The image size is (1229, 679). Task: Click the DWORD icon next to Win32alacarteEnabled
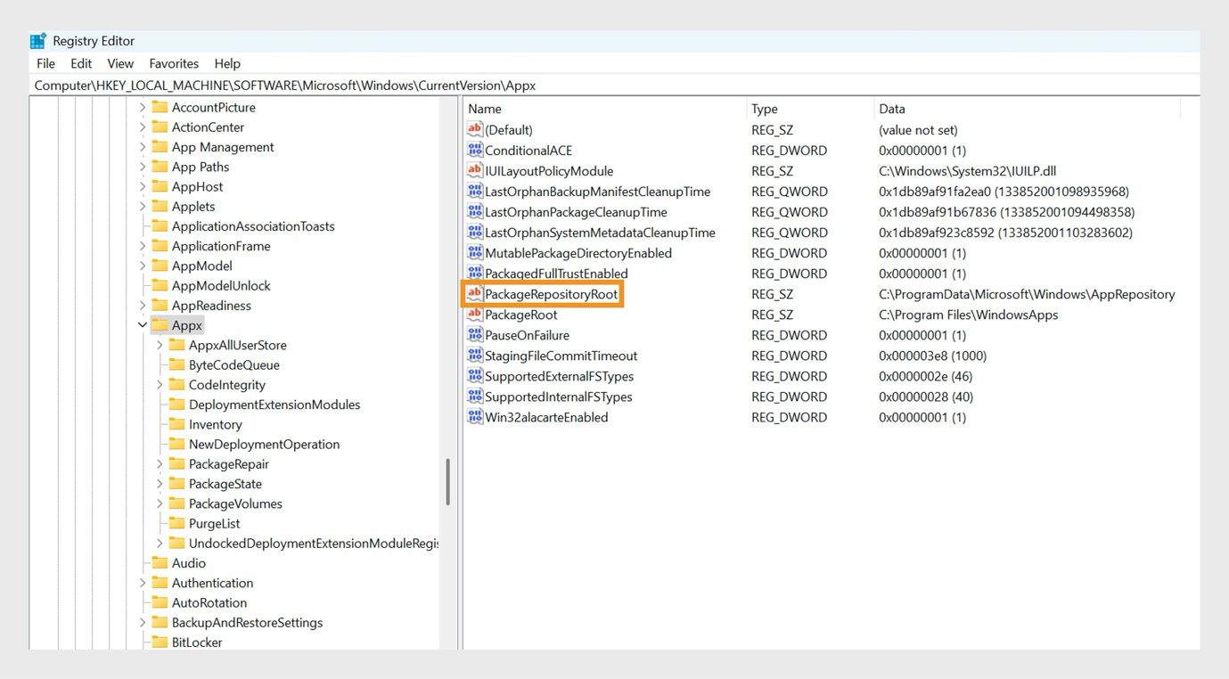click(x=475, y=416)
